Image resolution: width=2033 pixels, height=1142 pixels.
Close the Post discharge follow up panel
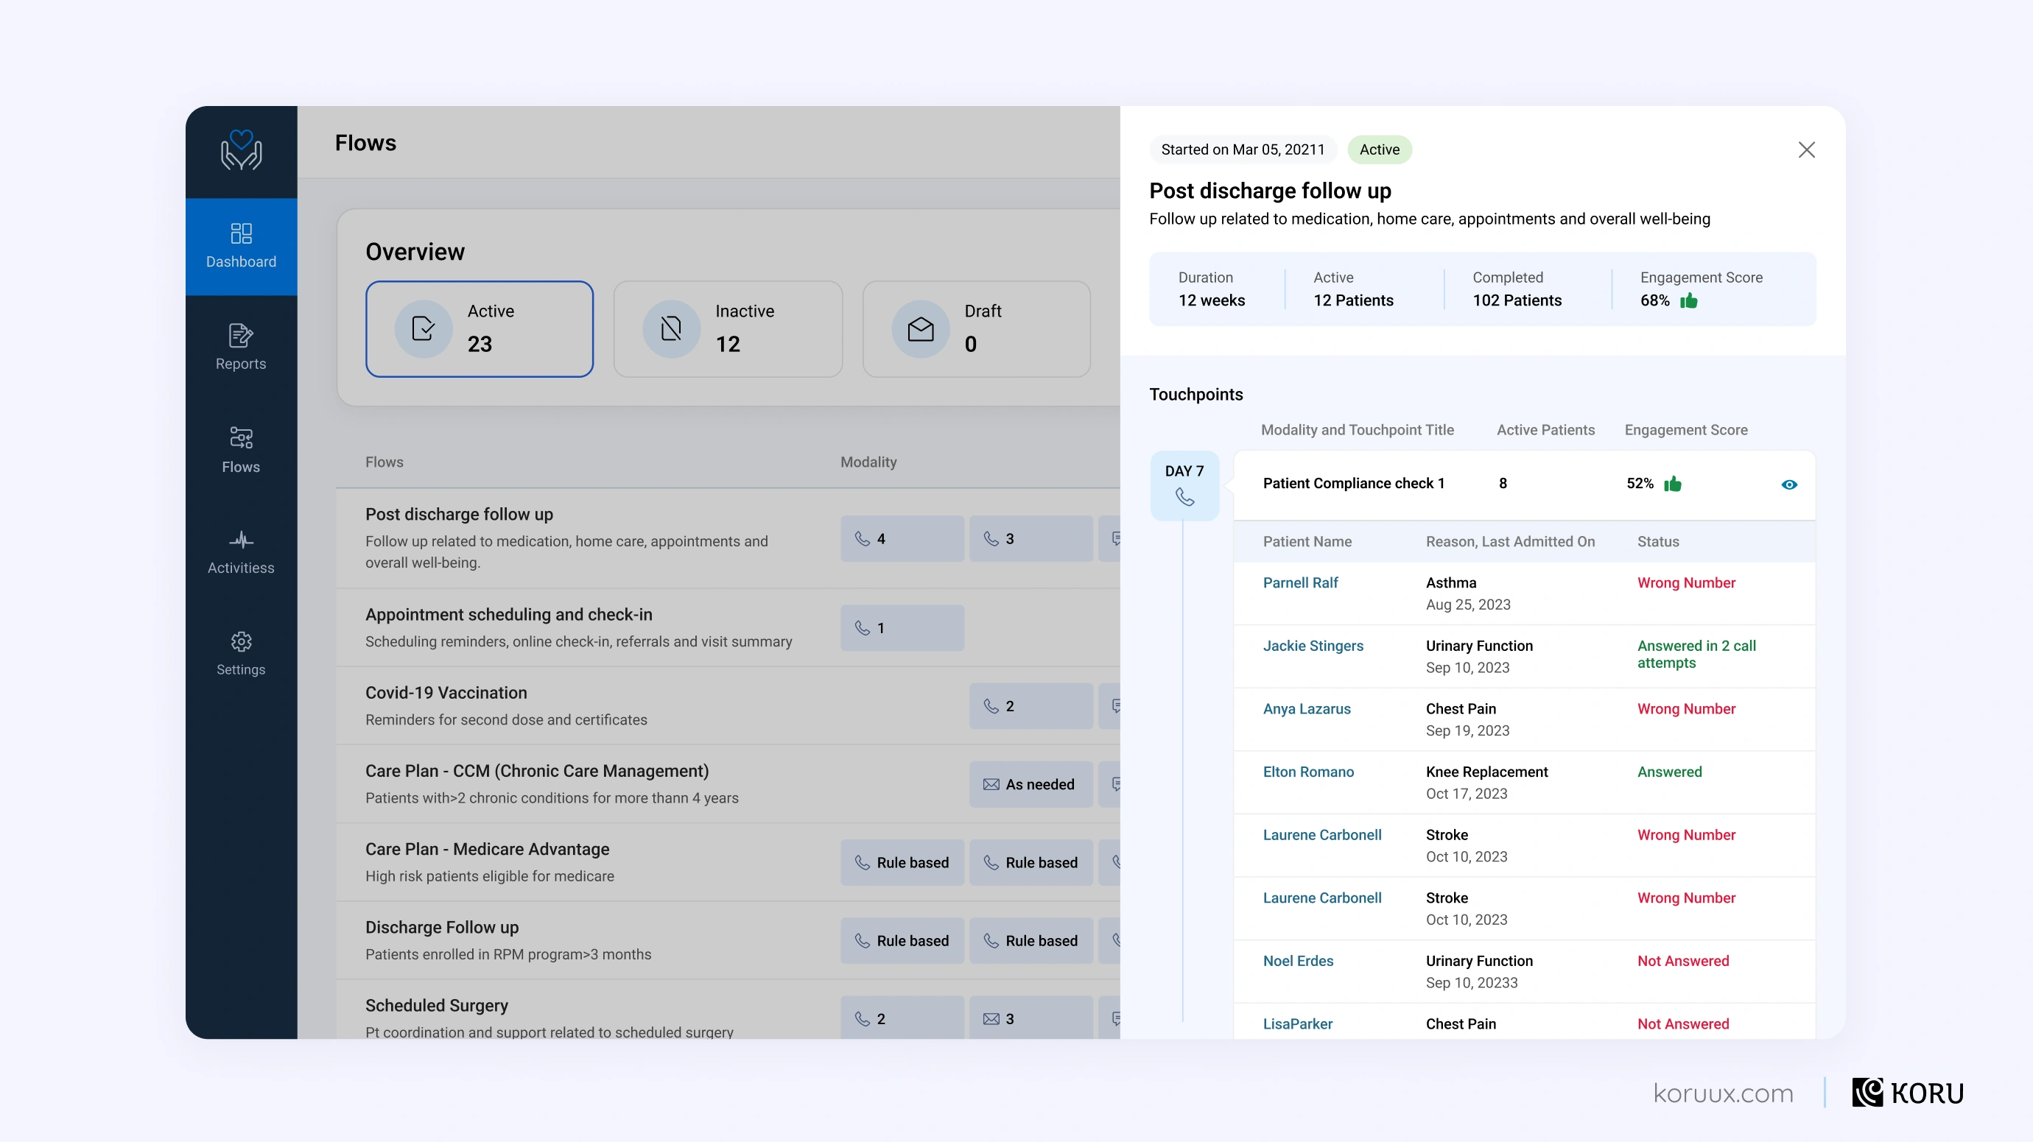click(x=1806, y=150)
